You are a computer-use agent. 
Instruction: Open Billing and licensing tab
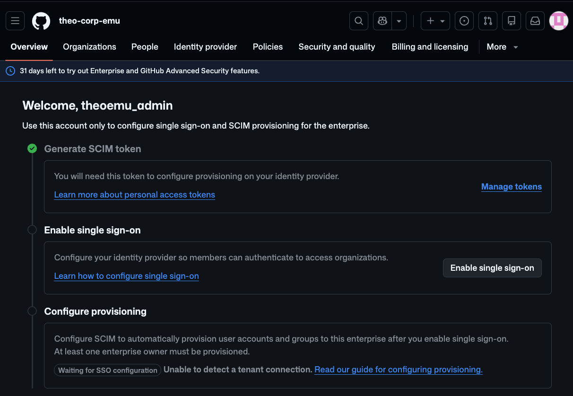430,47
